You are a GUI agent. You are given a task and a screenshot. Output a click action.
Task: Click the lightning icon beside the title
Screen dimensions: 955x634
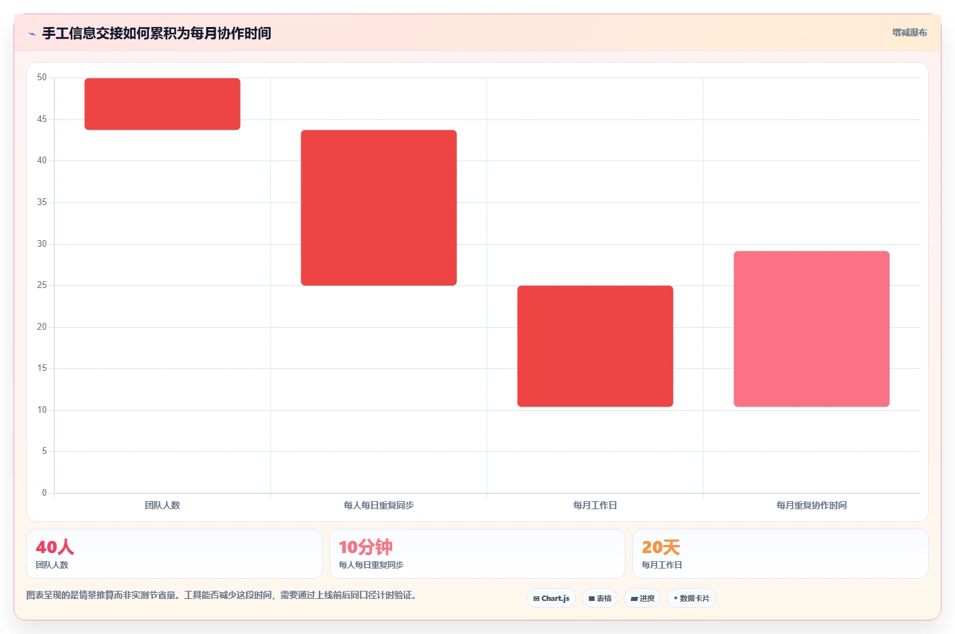tap(32, 34)
